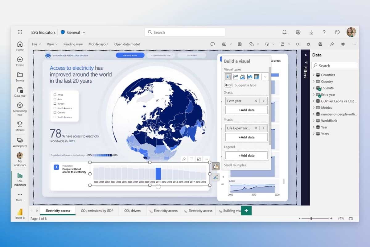Screen dimensions: 370x247
Task: Open the Metrics section in the sidebar
Action: coord(19,127)
